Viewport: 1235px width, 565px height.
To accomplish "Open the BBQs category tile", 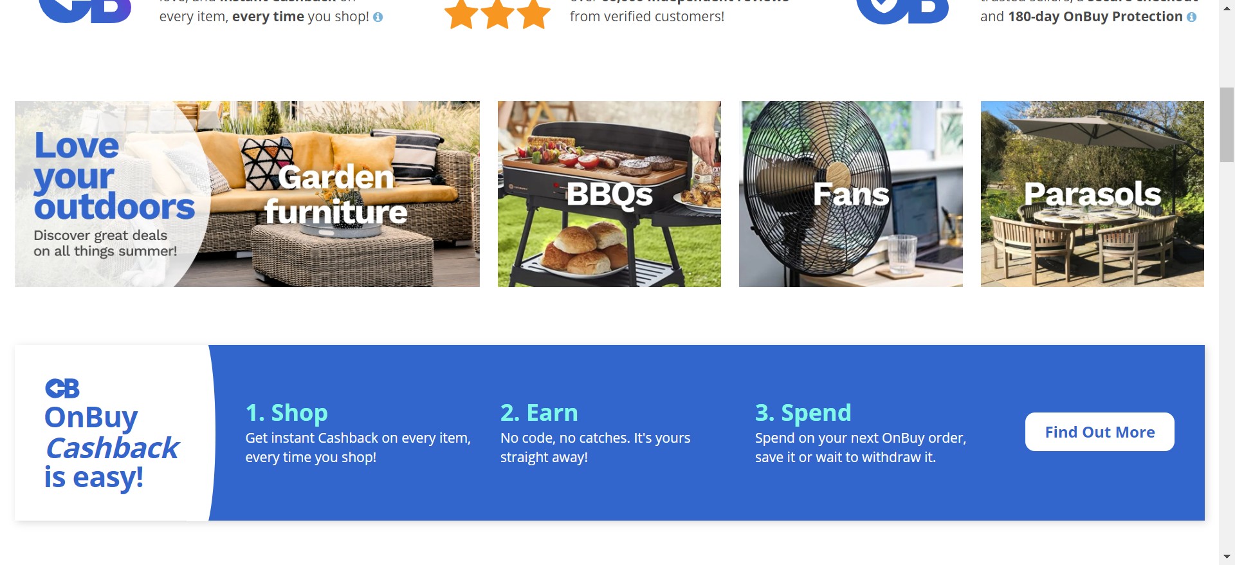I will pyautogui.click(x=609, y=194).
